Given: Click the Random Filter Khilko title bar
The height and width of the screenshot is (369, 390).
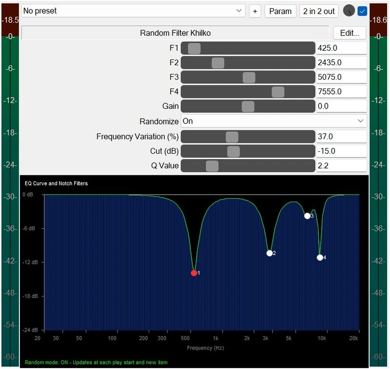Looking at the screenshot, I should pos(175,33).
